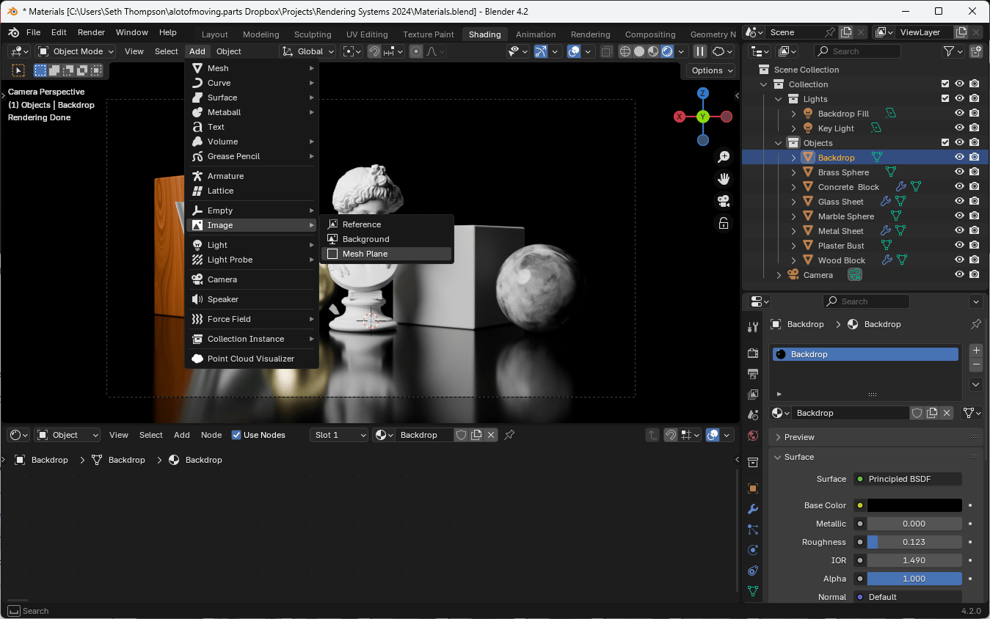This screenshot has width=990, height=619.
Task: Open the Object Mode dropdown
Action: (76, 51)
